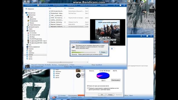The width and height of the screenshot is (178, 100).
Task: Open the Воспроизвести dropdown arrow
Action: (50, 5)
